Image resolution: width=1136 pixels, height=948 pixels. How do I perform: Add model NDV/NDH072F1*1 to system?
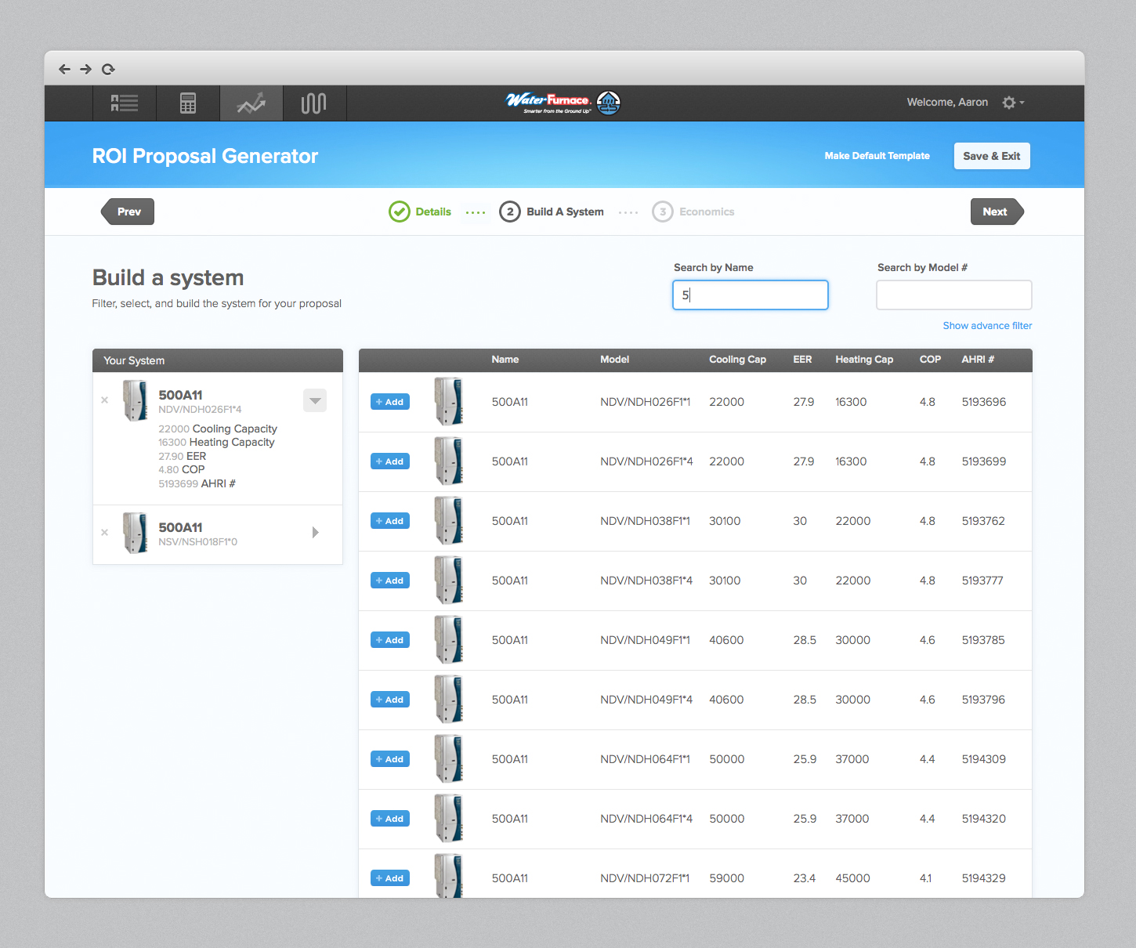coord(390,878)
